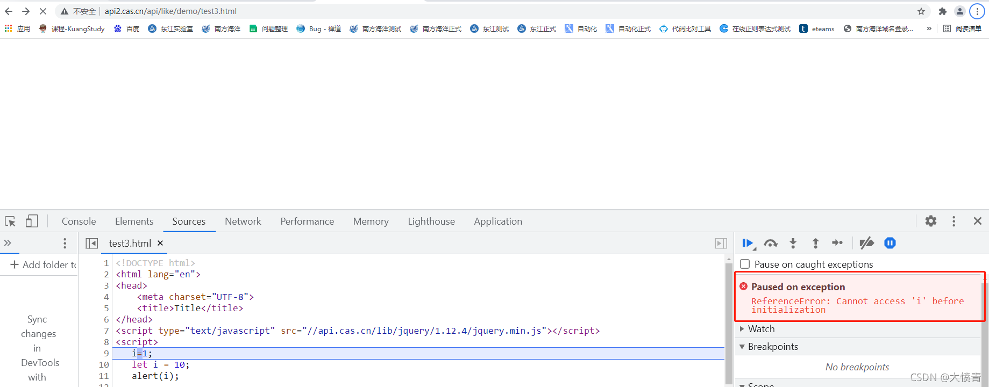989x387 pixels.
Task: Select the Sources tab
Action: click(189, 221)
